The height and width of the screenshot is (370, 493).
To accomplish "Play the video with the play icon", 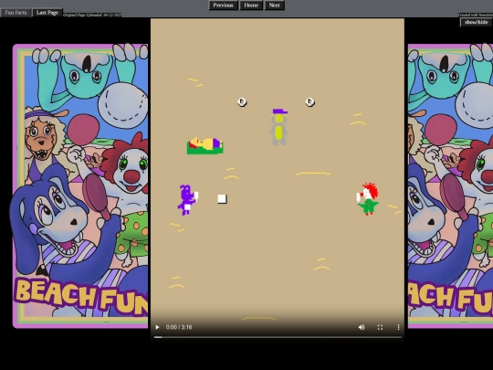I will click(157, 327).
